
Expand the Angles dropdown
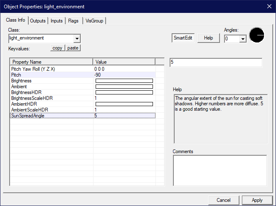243,39
